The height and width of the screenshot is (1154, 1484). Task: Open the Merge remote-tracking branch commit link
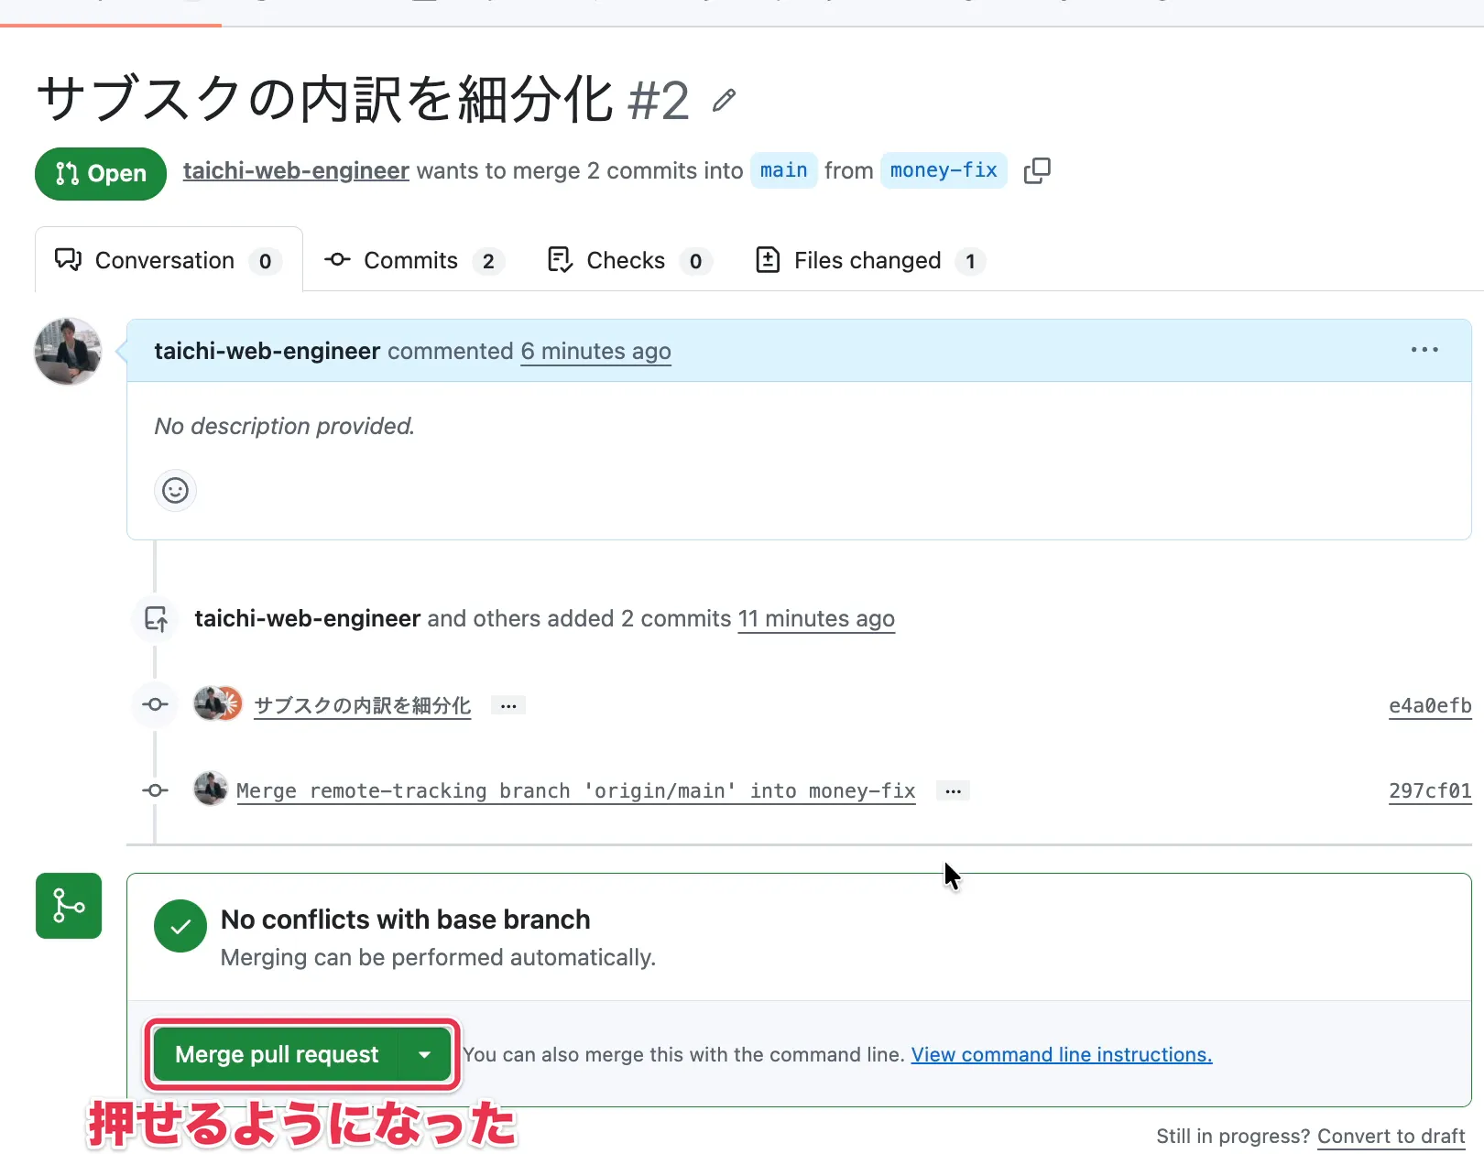(x=576, y=790)
